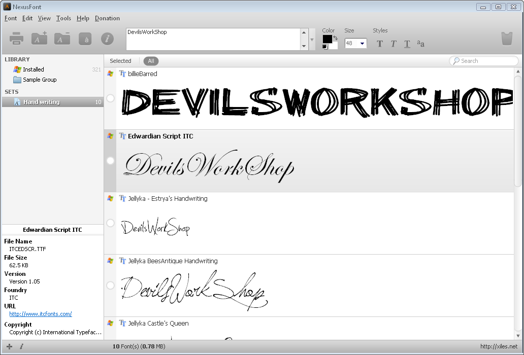Click the round font information toolbar icon
The height and width of the screenshot is (355, 524).
coord(107,39)
